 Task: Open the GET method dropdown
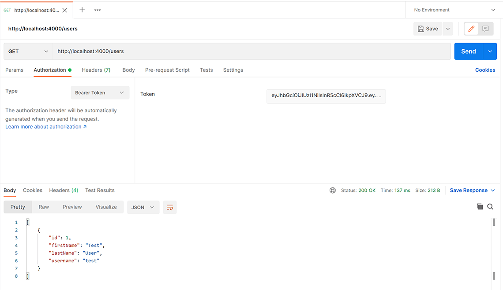pos(27,51)
